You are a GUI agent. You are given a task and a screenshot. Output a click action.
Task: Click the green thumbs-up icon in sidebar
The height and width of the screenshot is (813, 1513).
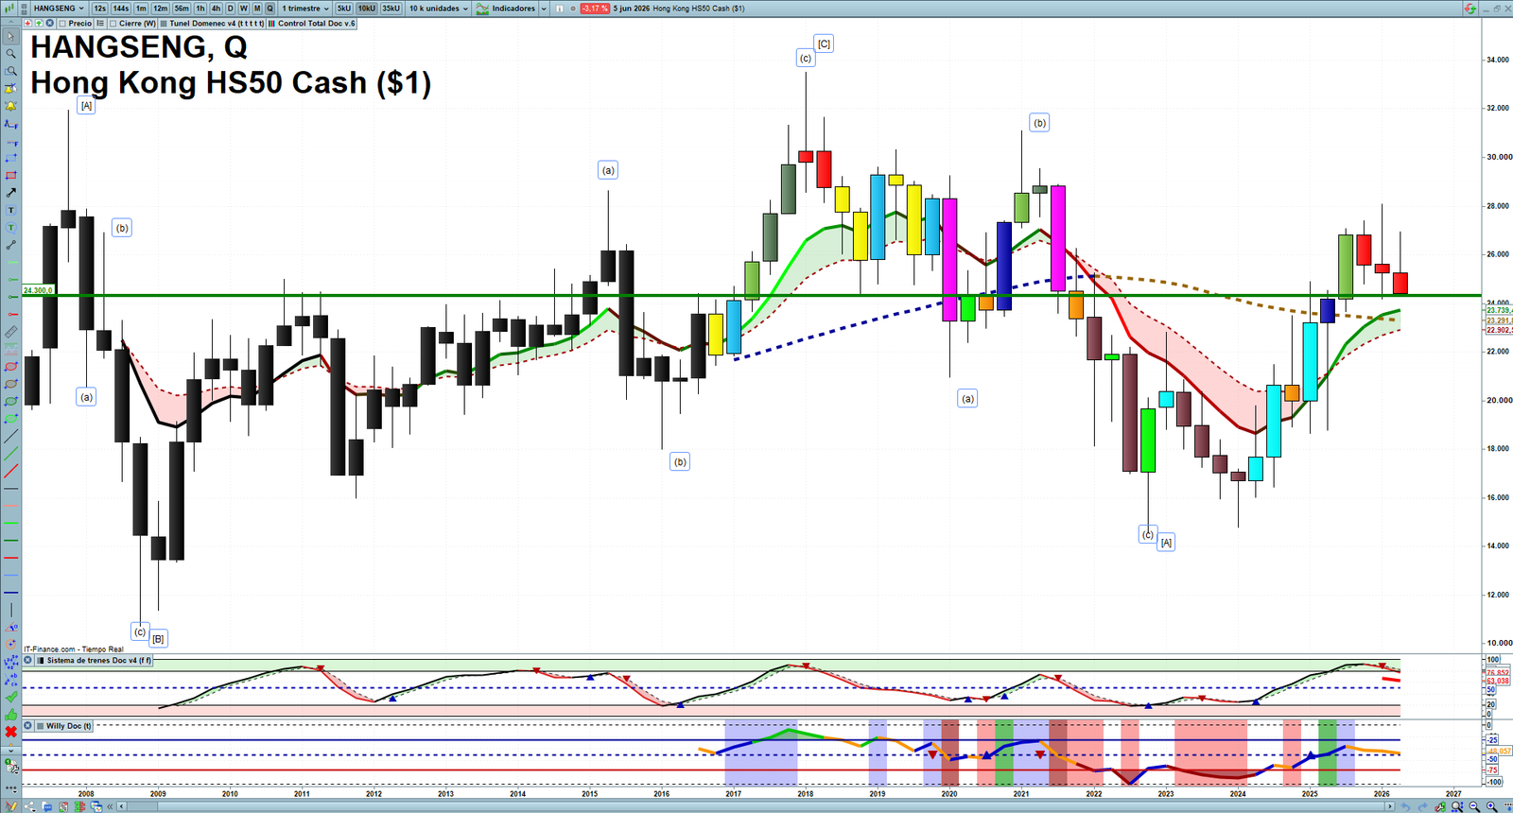tap(11, 715)
